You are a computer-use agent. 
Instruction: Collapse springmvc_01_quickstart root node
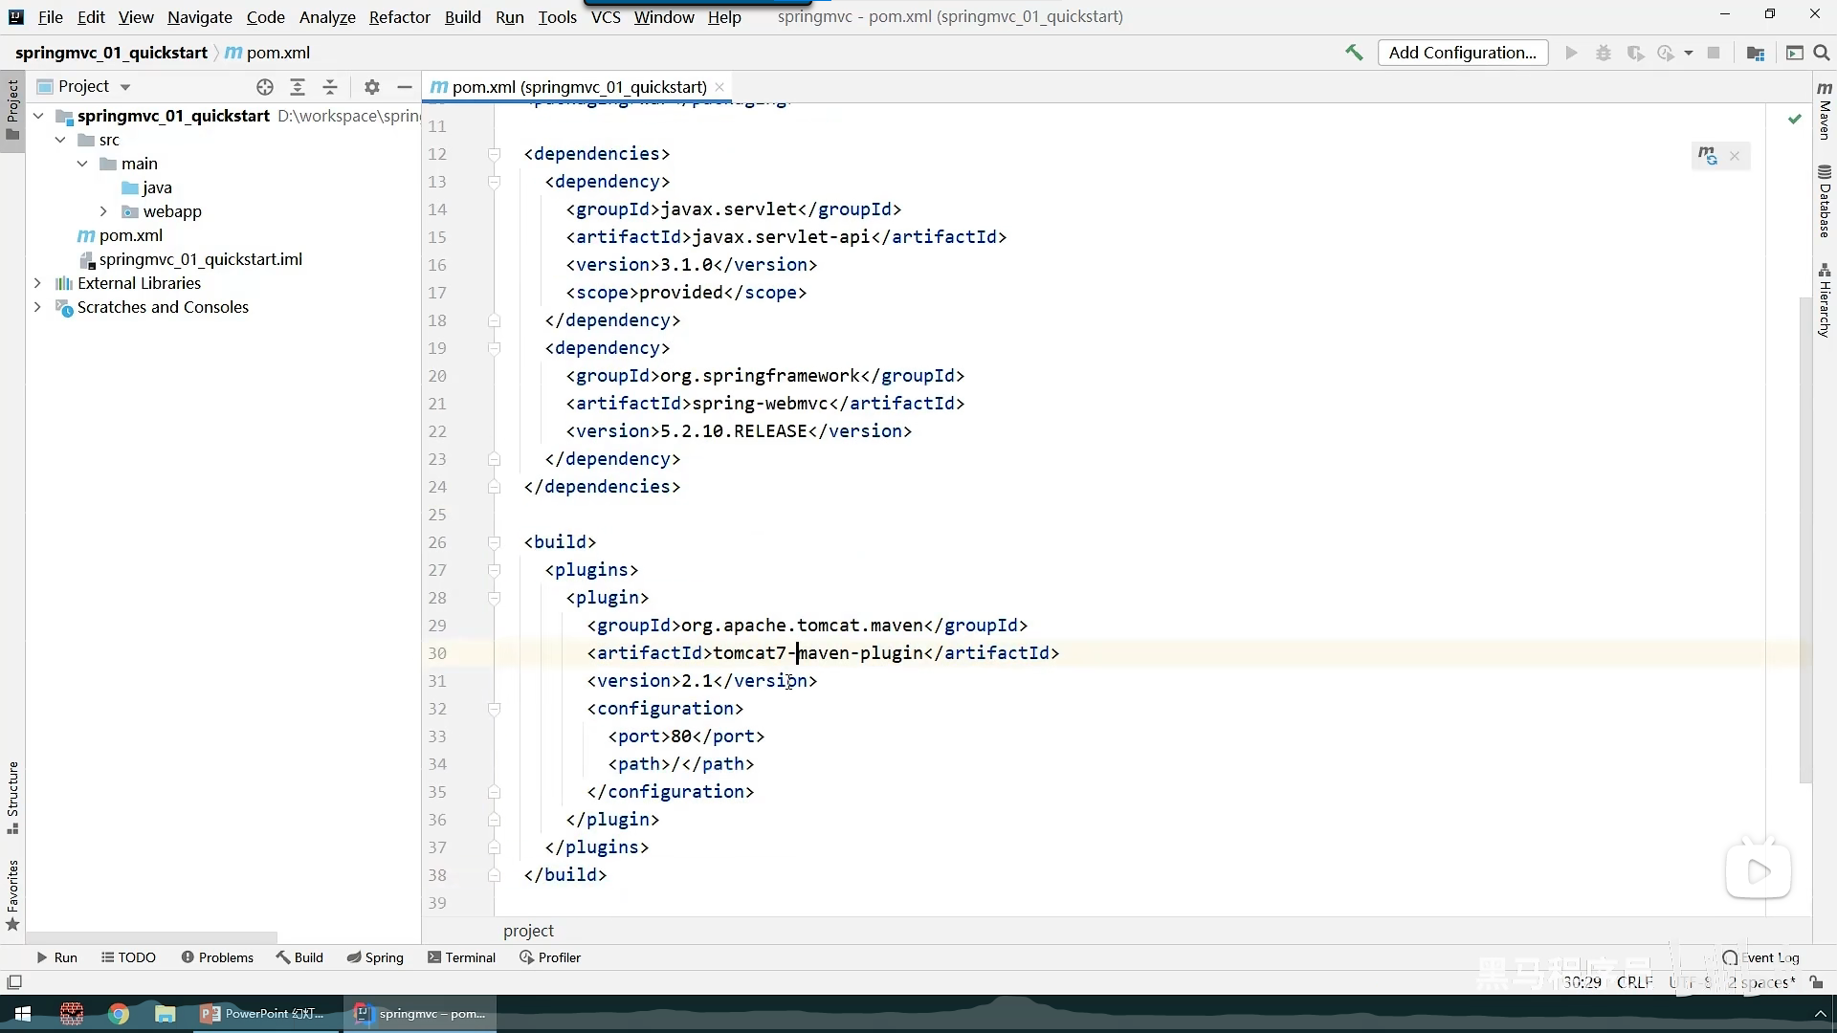tap(38, 116)
